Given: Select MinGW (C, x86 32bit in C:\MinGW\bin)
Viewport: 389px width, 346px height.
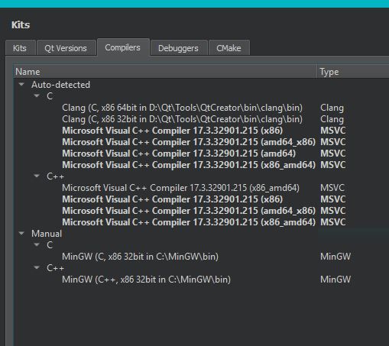Looking at the screenshot, I should coord(140,257).
